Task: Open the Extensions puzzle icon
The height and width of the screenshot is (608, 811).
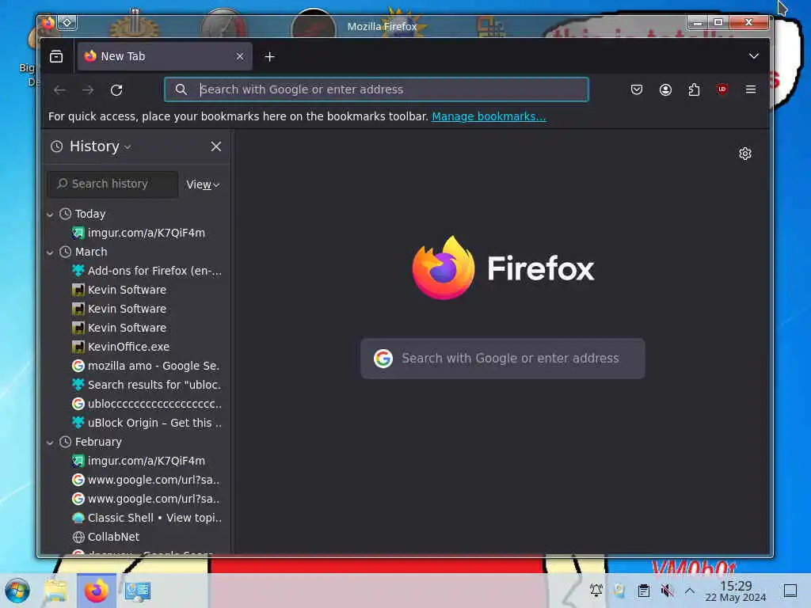Action: pyautogui.click(x=694, y=90)
